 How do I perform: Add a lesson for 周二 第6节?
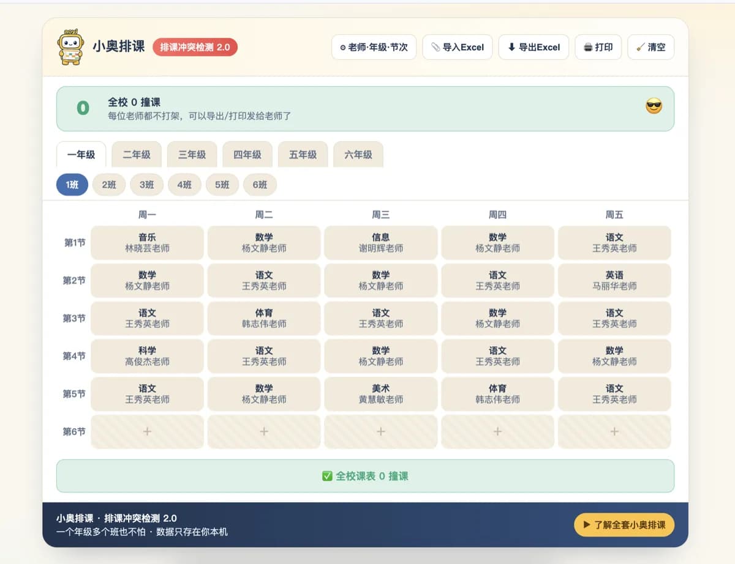(264, 432)
